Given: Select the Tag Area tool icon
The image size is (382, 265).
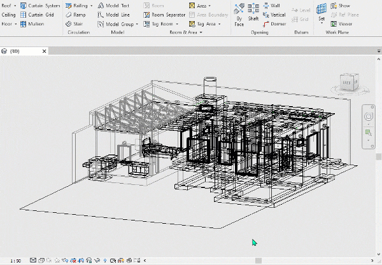Looking at the screenshot, I should point(192,24).
